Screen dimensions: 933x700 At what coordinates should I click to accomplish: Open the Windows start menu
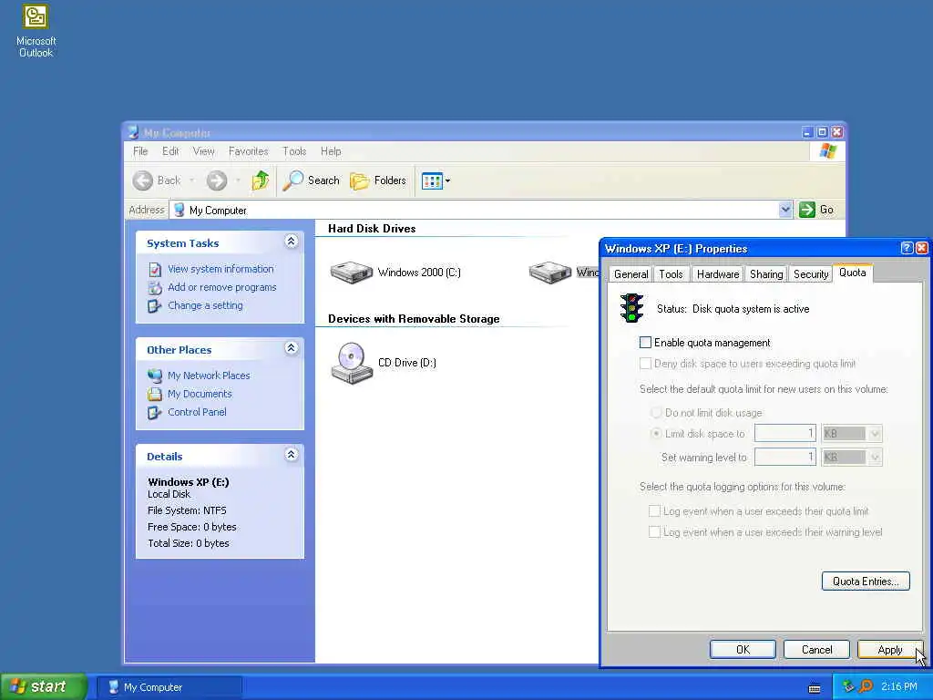pyautogui.click(x=43, y=686)
